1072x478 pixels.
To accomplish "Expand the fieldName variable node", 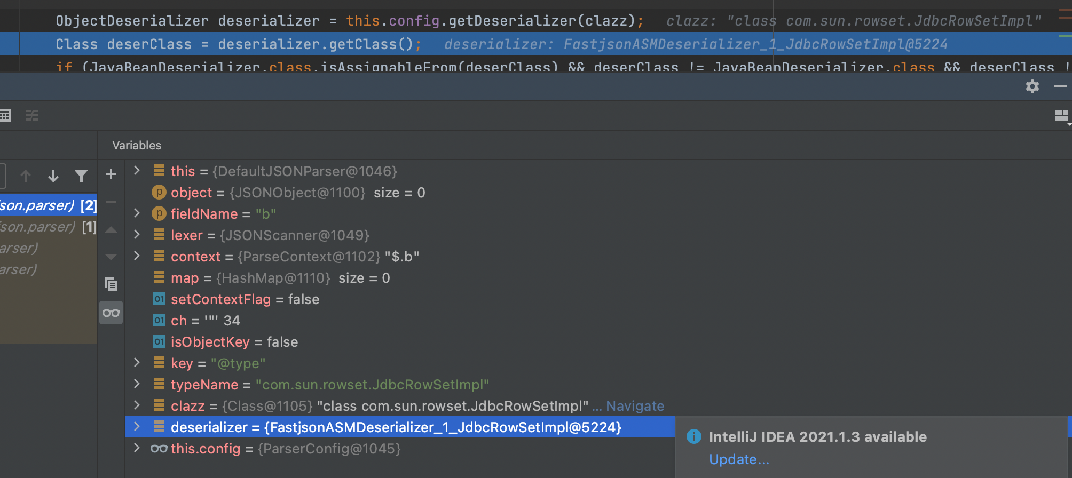I will click(137, 213).
